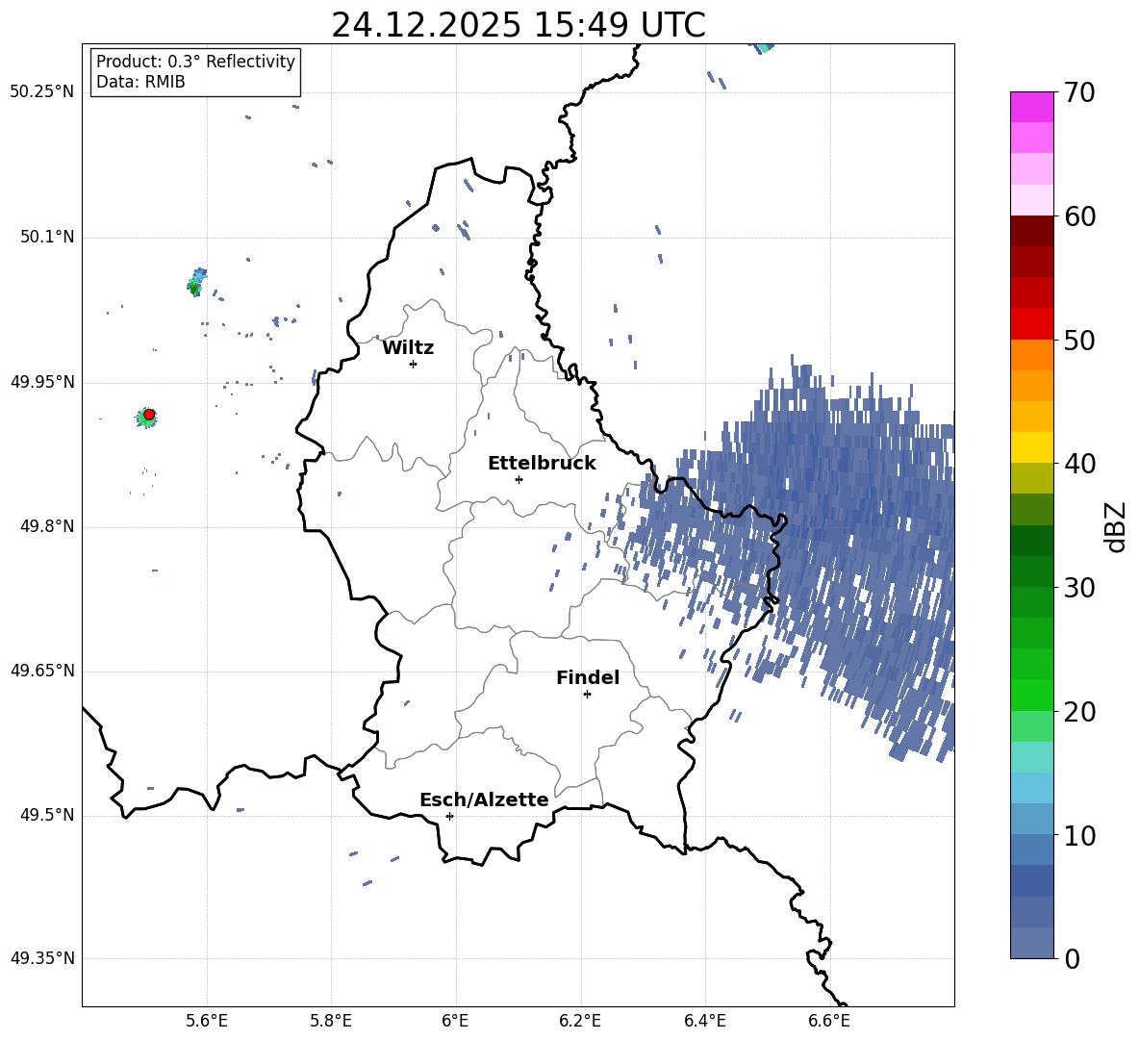Click the Ettelbruck city label
The height and width of the screenshot is (1040, 1139).
point(542,464)
